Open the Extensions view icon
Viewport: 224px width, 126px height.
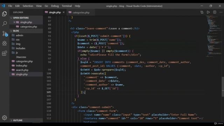[5, 53]
